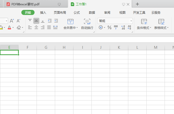174x114 pixels.
Task: Go to the 公式 tab
Action: tap(77, 12)
